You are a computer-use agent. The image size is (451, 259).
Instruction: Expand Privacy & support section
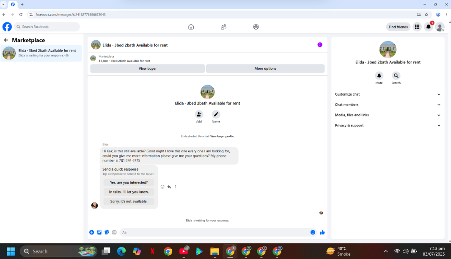(x=388, y=125)
